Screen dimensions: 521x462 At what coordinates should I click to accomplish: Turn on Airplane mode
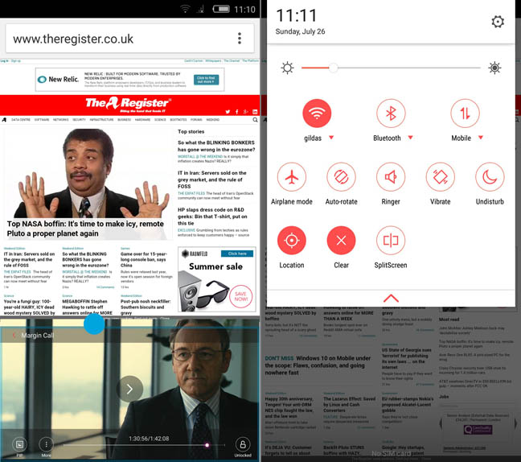292,176
